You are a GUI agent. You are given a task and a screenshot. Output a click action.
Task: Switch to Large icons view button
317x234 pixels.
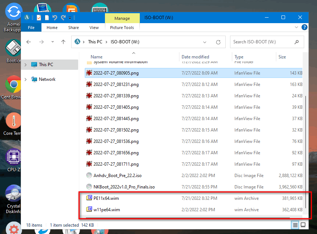coord(303,225)
